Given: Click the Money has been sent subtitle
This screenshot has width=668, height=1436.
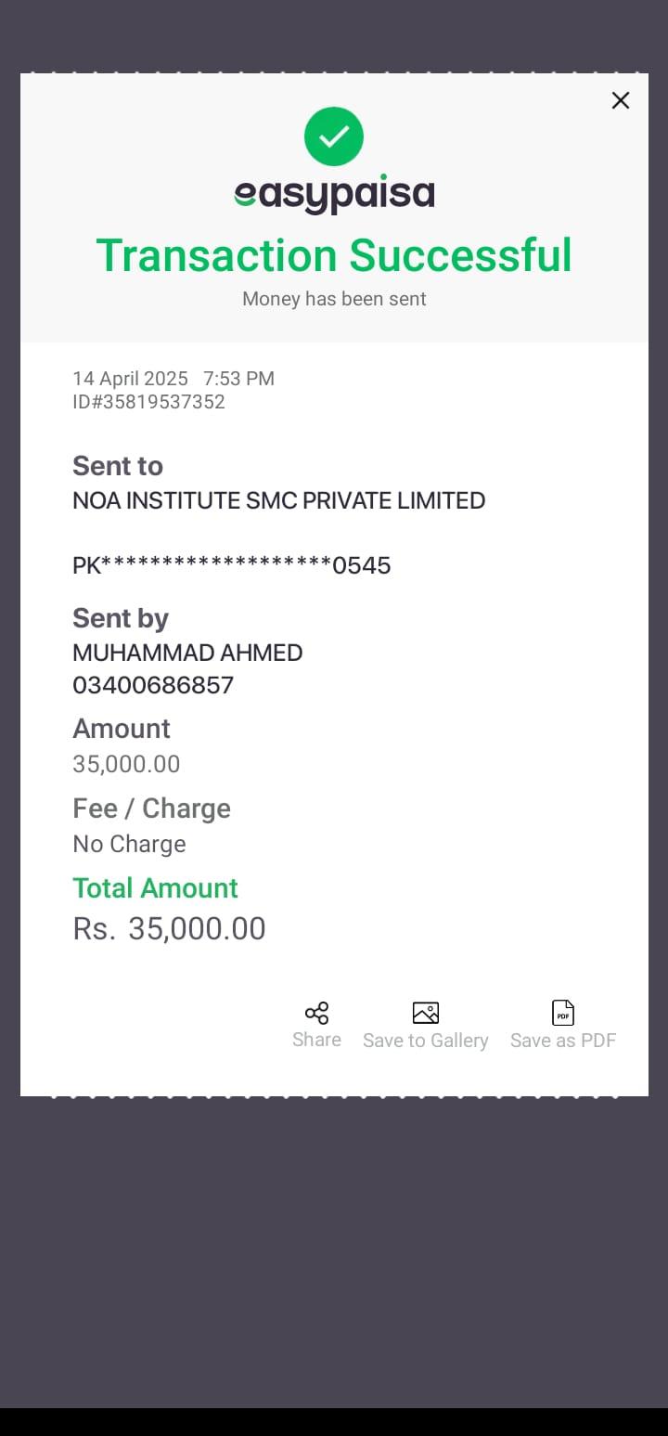Looking at the screenshot, I should point(334,299).
